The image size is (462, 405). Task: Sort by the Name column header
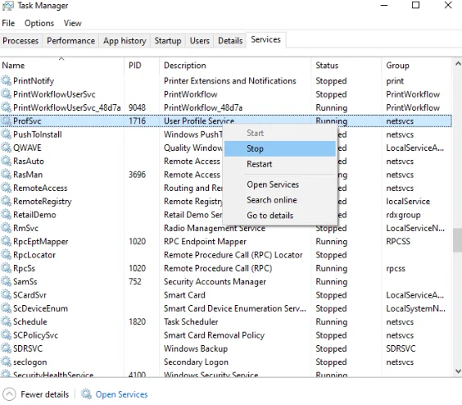click(62, 66)
